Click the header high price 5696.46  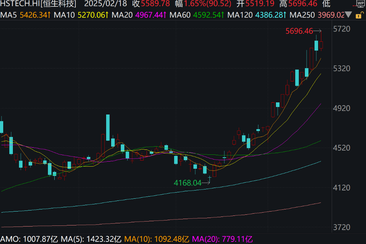point(303,4)
